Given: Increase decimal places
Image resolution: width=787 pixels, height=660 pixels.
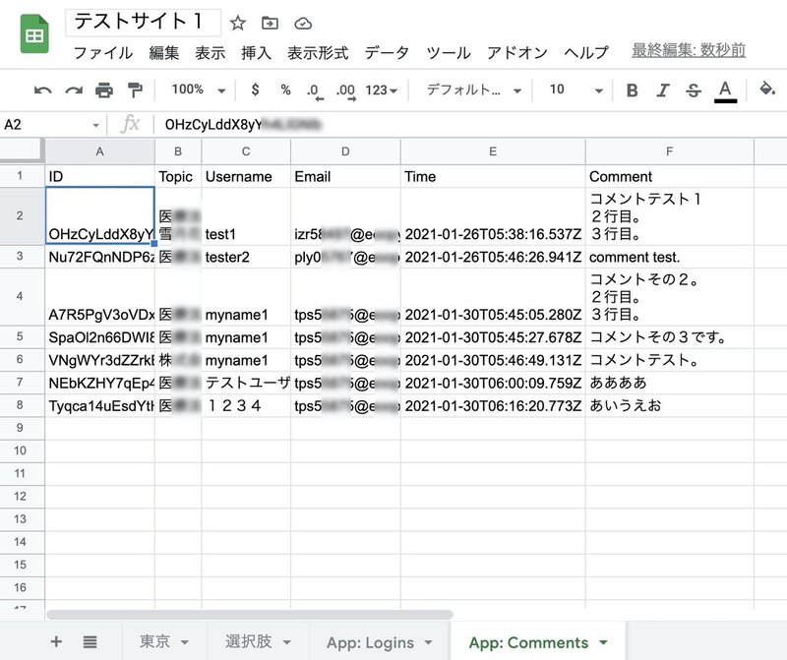Looking at the screenshot, I should click(346, 91).
